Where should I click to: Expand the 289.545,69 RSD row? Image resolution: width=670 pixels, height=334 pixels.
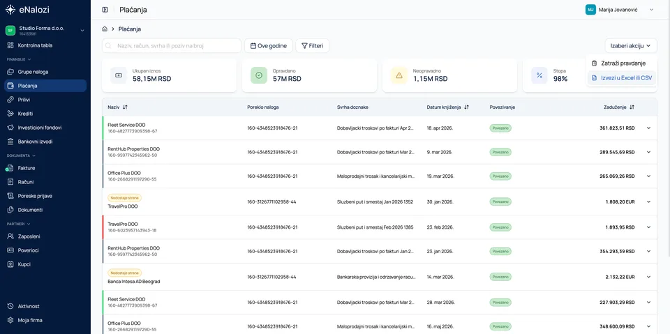click(x=648, y=152)
